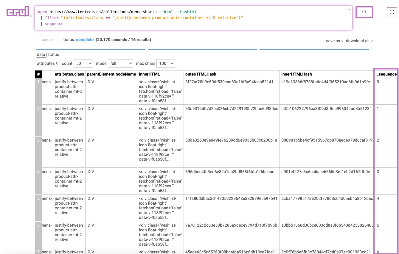This screenshot has height=254, width=399.
Task: Open the save as dropdown
Action: (x=335, y=41)
